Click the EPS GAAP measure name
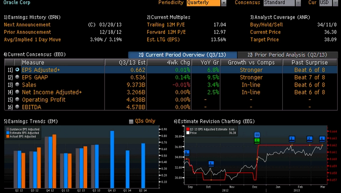Viewport: 341px width, 193px height. (35, 77)
